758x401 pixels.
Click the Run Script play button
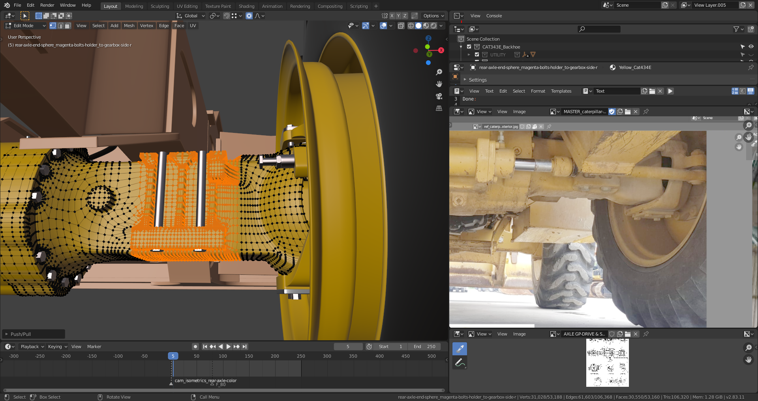coord(670,91)
